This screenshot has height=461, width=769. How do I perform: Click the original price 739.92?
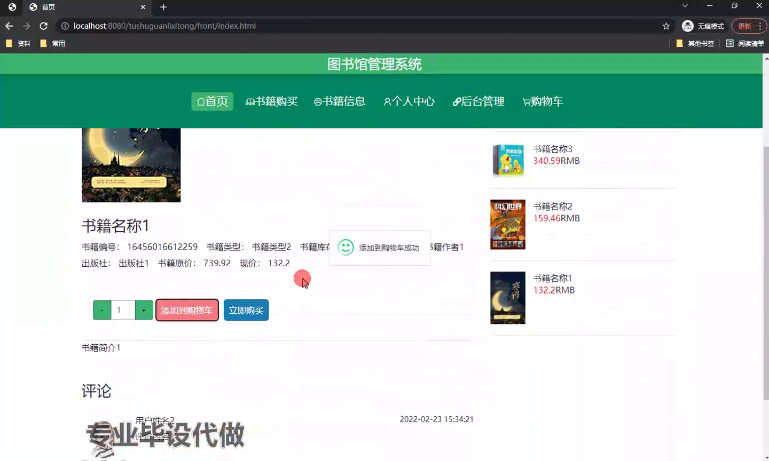pyautogui.click(x=217, y=263)
